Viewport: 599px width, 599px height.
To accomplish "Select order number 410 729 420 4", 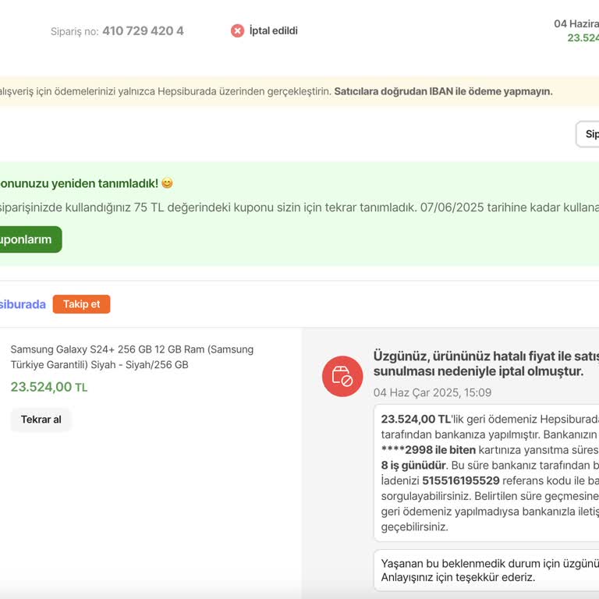I will tap(143, 31).
